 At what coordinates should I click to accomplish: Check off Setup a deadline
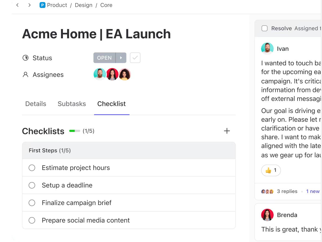point(32,185)
